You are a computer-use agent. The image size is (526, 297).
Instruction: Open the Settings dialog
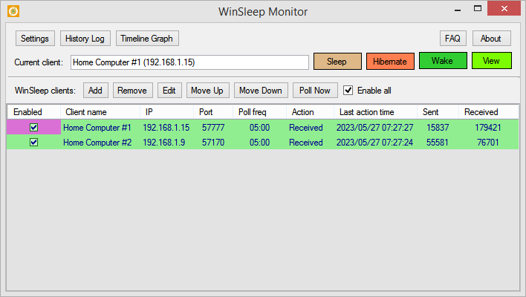point(35,39)
